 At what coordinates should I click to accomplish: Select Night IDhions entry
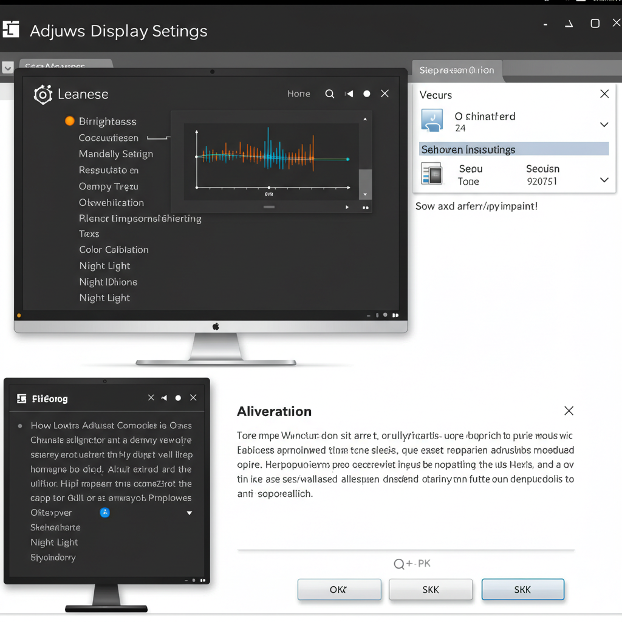108,282
